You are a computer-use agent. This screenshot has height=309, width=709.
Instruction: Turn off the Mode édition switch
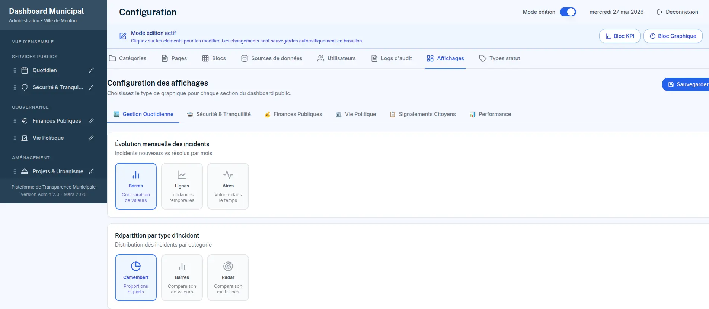[568, 12]
